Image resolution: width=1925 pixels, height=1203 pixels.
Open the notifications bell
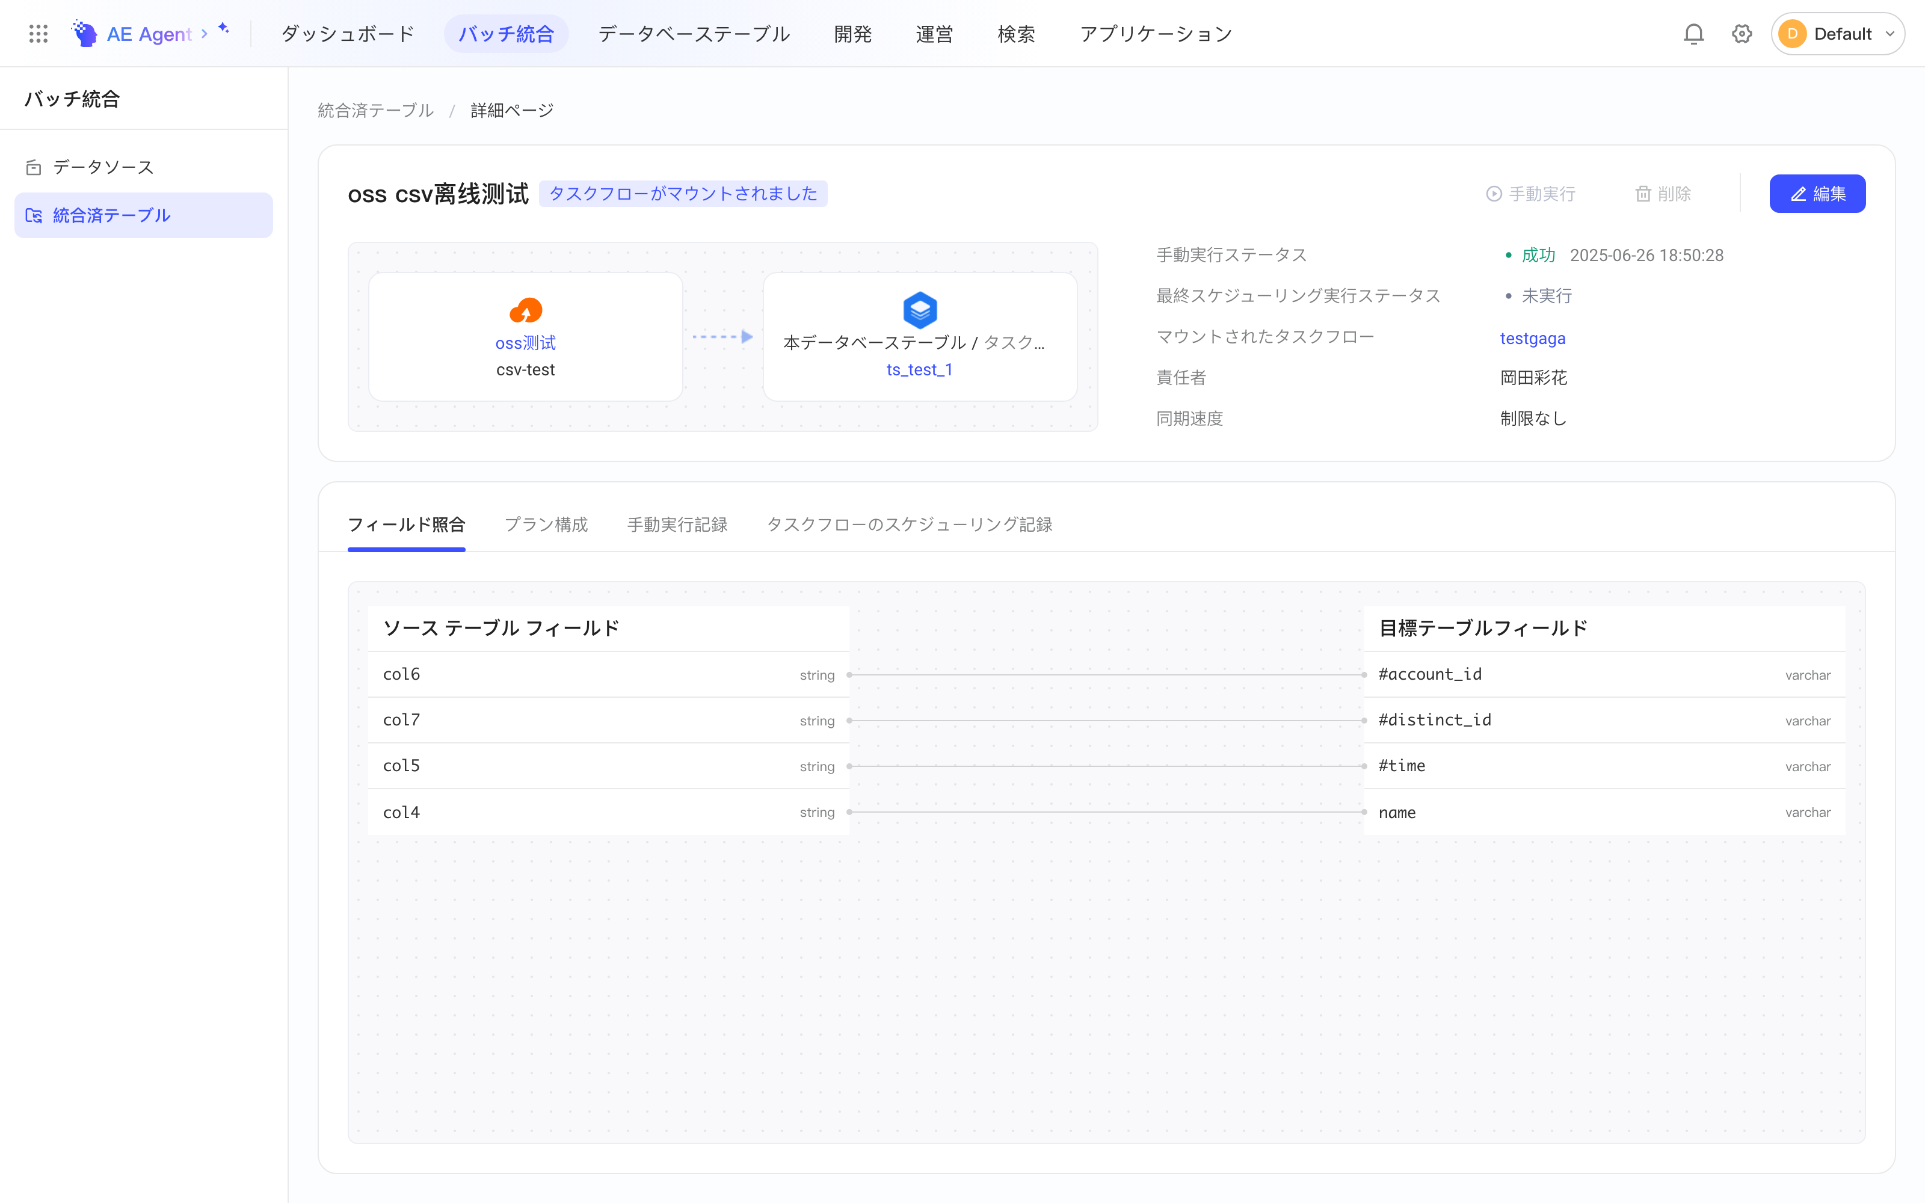click(x=1693, y=34)
